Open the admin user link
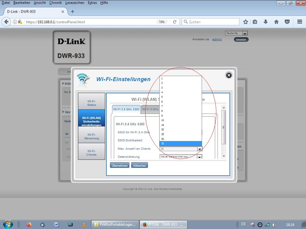This screenshot has width=306, height=229. 217,39
